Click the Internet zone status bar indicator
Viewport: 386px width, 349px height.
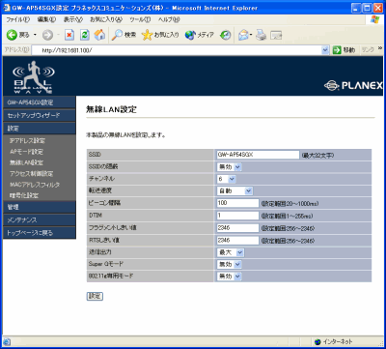[x=333, y=341]
